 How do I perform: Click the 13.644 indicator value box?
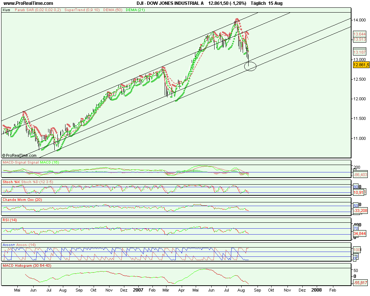(360, 34)
